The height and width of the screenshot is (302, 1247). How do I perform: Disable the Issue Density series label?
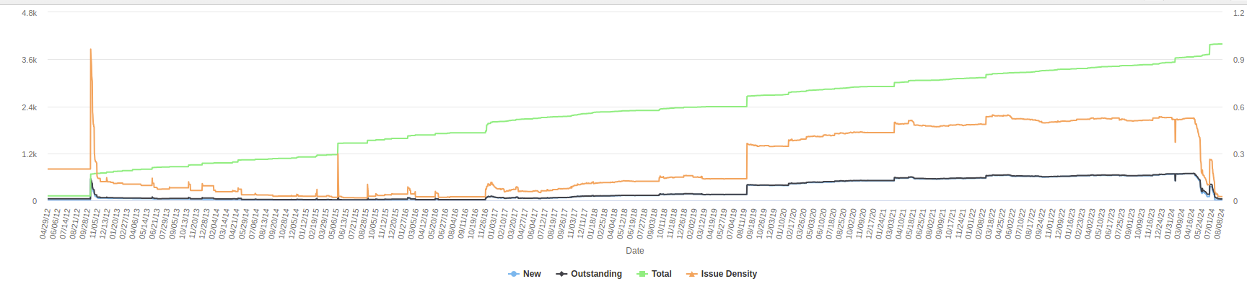(729, 274)
